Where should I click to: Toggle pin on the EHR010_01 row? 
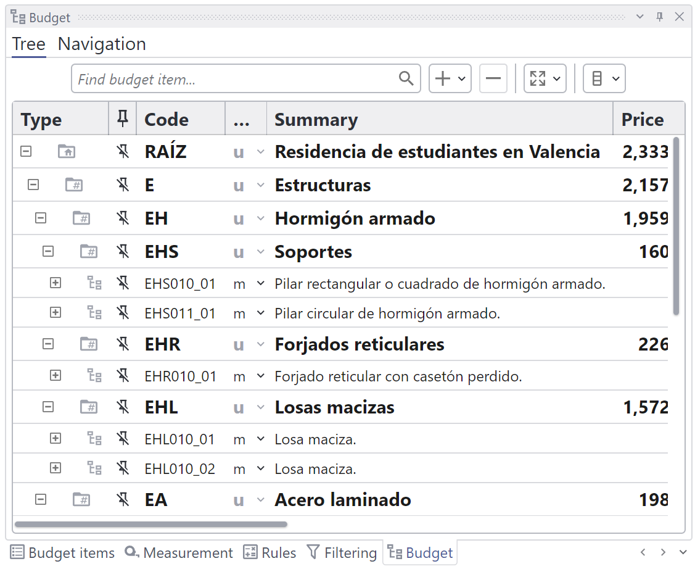pyautogui.click(x=122, y=376)
